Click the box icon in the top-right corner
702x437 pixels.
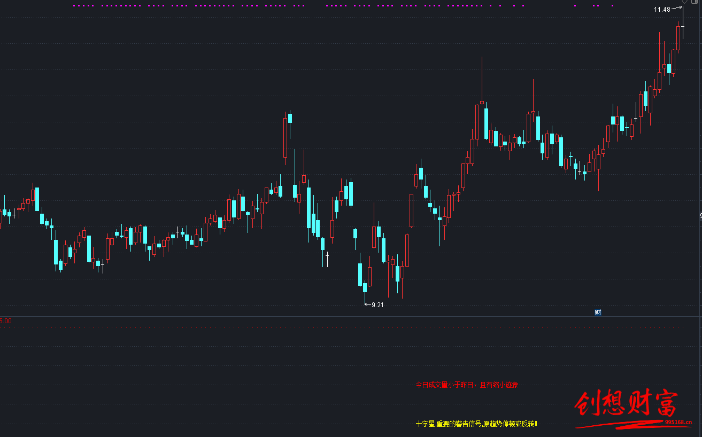[x=695, y=2]
